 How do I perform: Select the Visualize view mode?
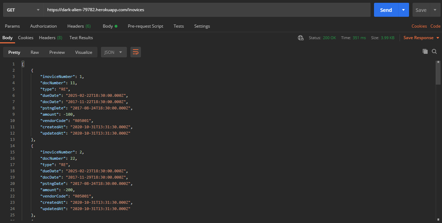pyautogui.click(x=83, y=52)
